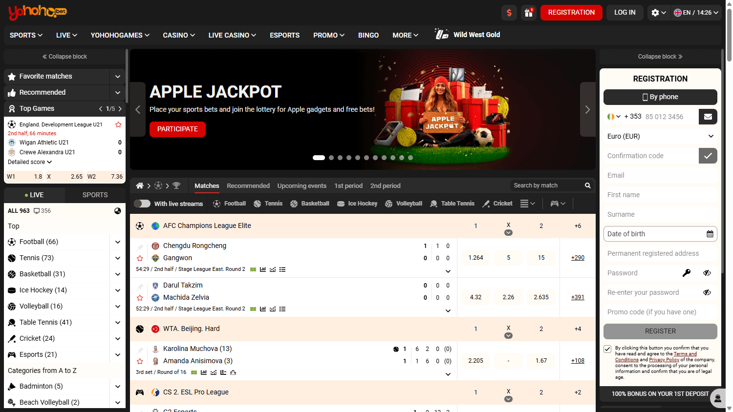
Task: Click the search magnifier icon
Action: coord(588,185)
